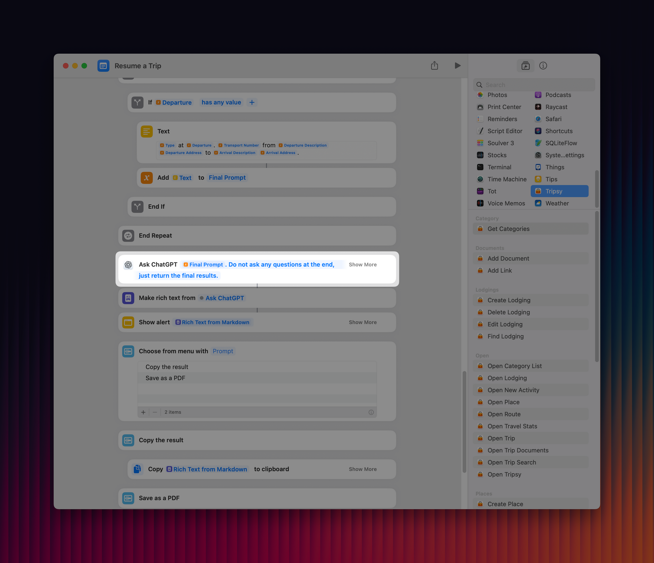This screenshot has width=654, height=563.
Task: Select the Copy the result menu row
Action: tap(257, 367)
